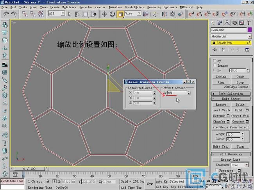
Task: Pick the Rectangular Selection Region tool
Action: click(x=85, y=14)
